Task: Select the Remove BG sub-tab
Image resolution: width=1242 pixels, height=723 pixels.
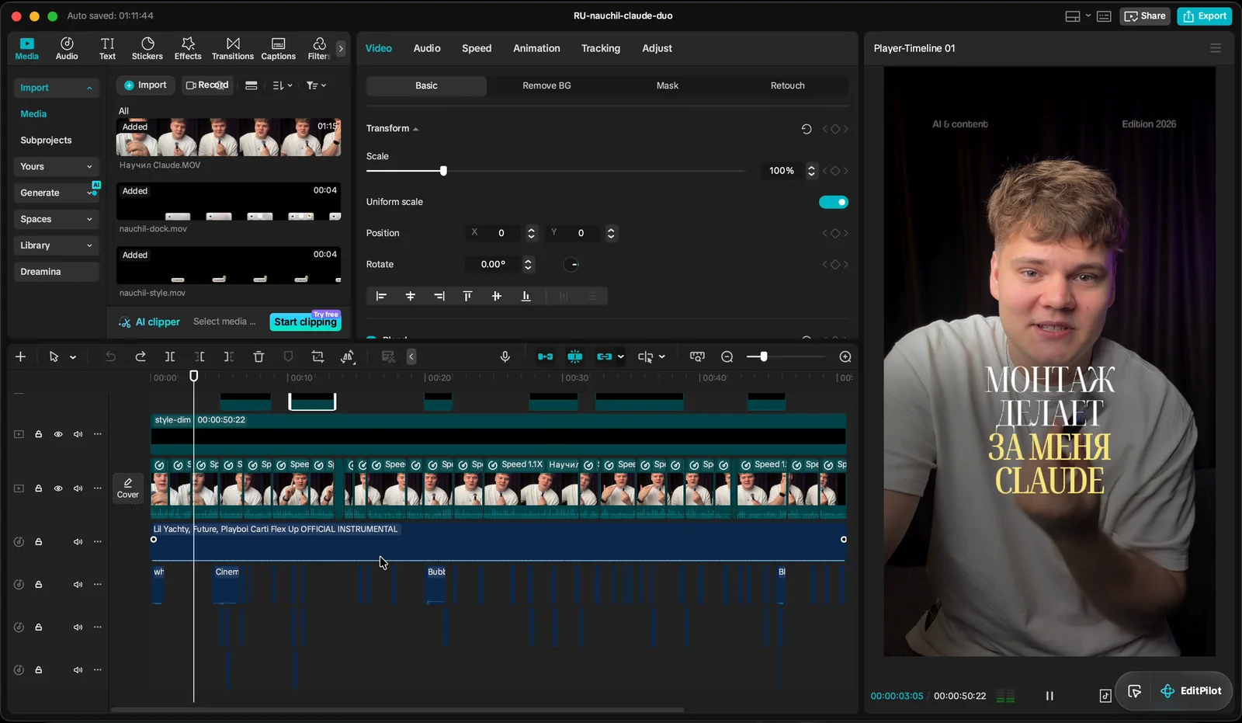Action: pos(546,85)
